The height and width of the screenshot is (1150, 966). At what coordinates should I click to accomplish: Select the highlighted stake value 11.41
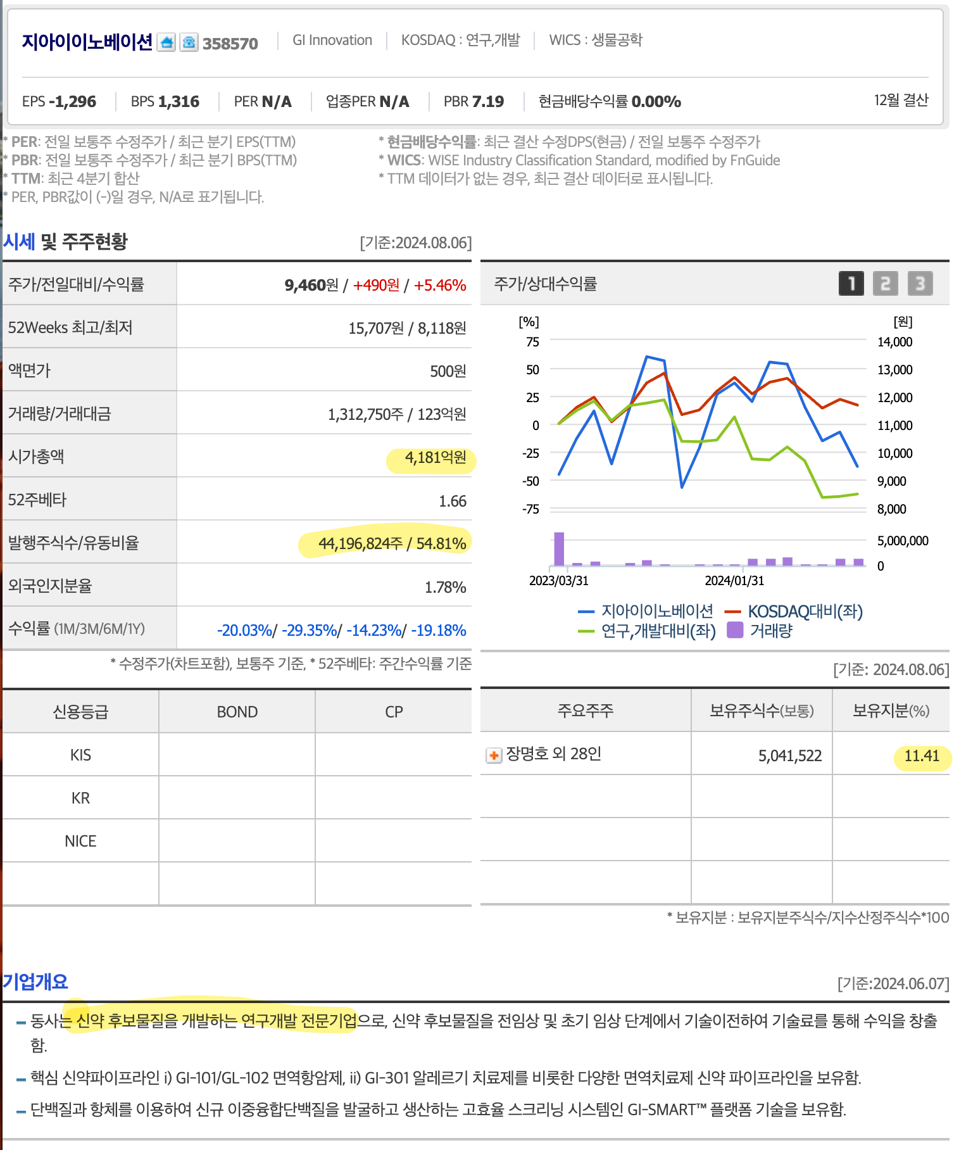pos(922,755)
